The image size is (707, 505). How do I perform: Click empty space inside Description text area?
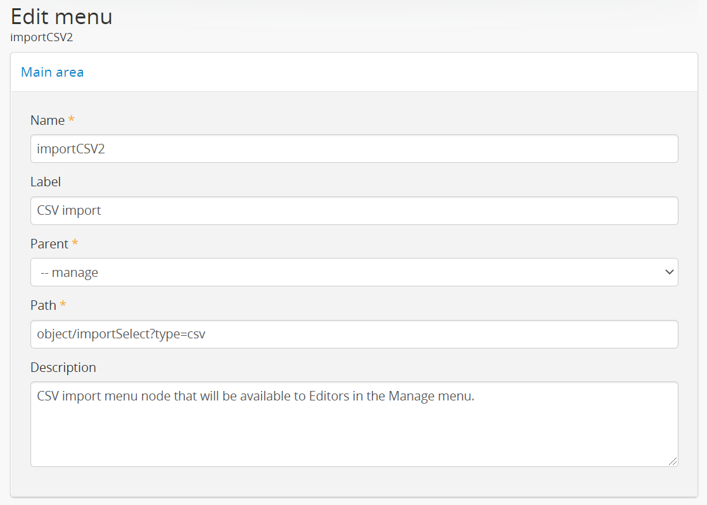(x=353, y=437)
